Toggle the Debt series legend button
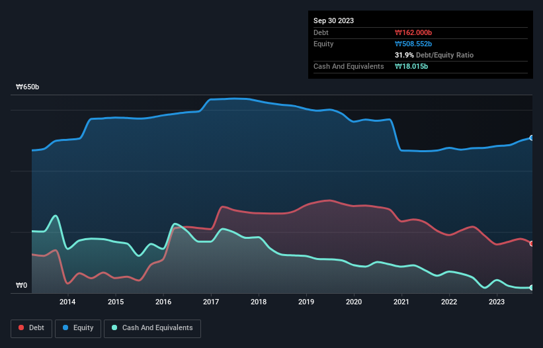The width and height of the screenshot is (543, 348). coord(32,327)
